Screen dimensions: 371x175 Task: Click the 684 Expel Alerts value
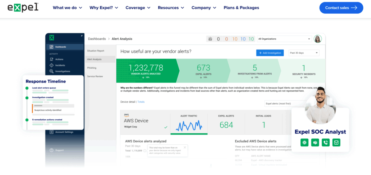[x=226, y=125]
